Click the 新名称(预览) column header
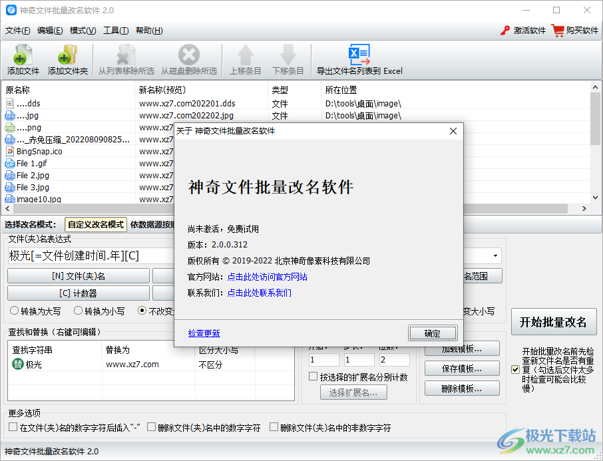This screenshot has width=603, height=461. pos(202,90)
